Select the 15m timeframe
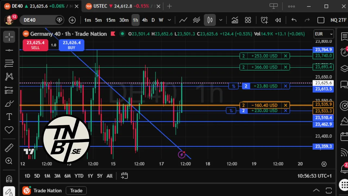The height and width of the screenshot is (196, 348). tap(110, 20)
